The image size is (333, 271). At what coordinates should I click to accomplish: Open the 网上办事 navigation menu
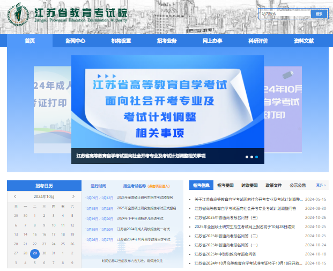click(212, 41)
